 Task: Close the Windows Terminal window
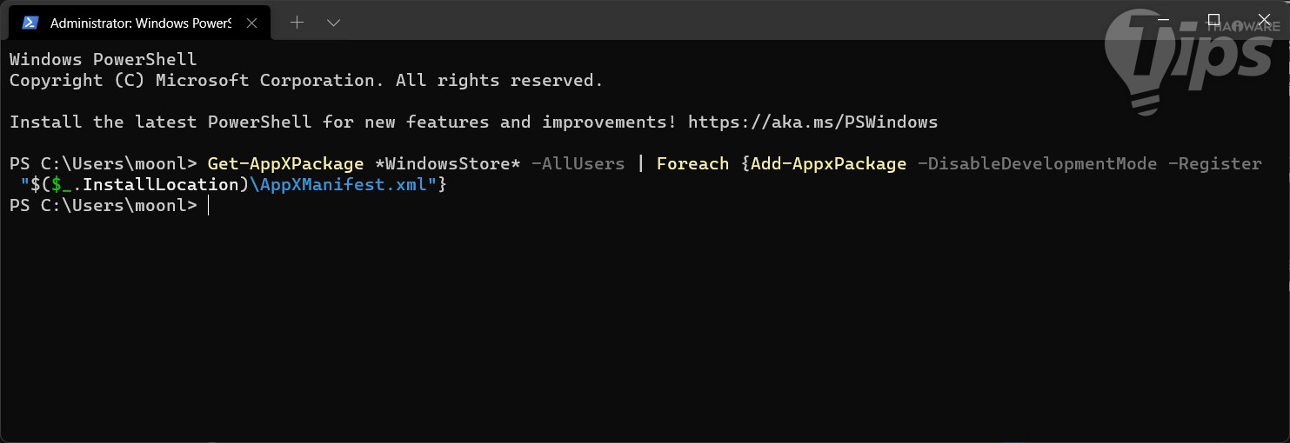tap(1263, 19)
